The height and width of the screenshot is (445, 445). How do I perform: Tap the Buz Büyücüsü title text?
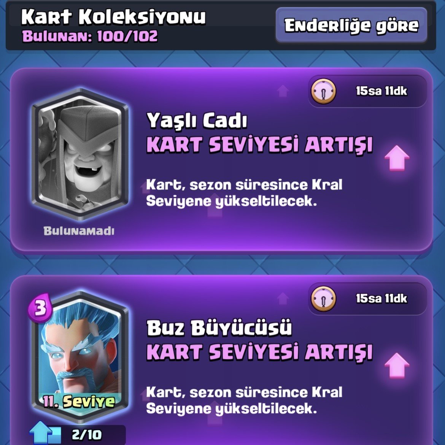[219, 328]
